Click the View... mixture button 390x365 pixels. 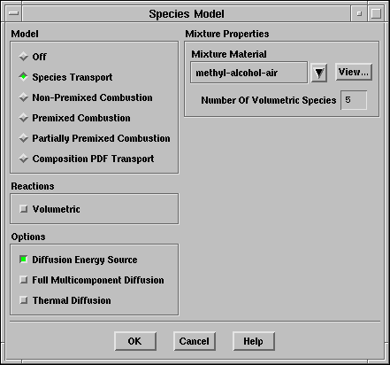coord(354,72)
